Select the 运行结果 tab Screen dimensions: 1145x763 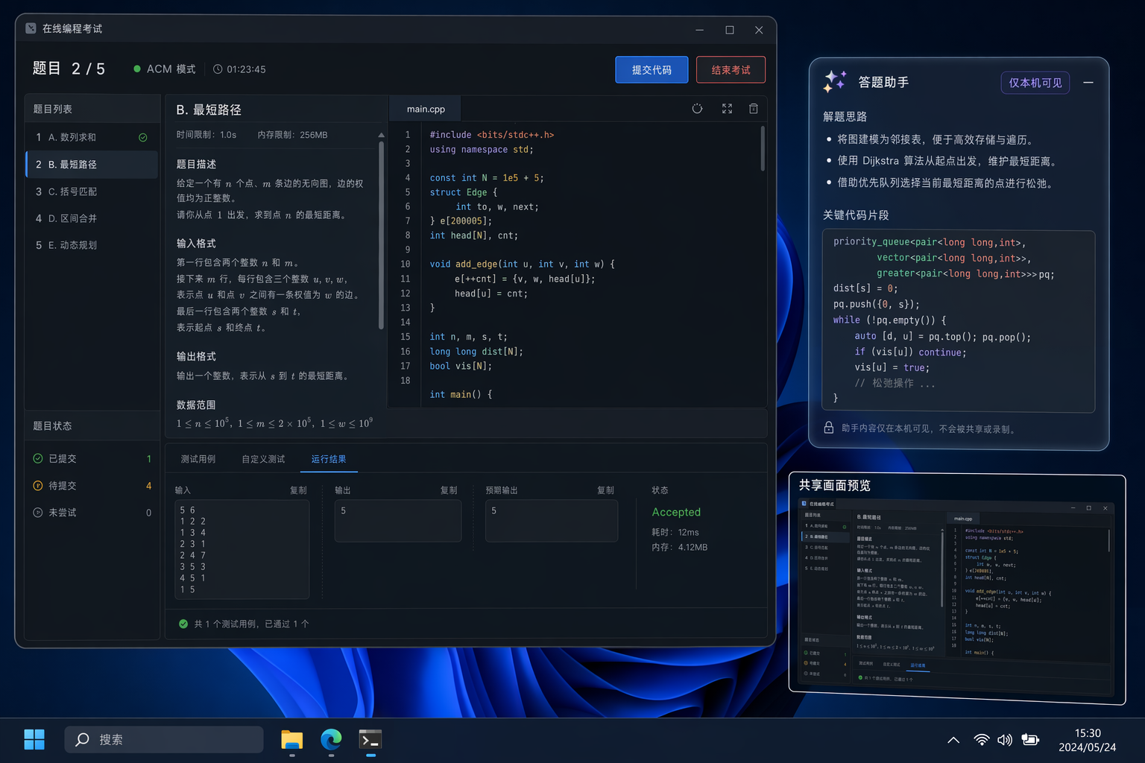pos(329,459)
